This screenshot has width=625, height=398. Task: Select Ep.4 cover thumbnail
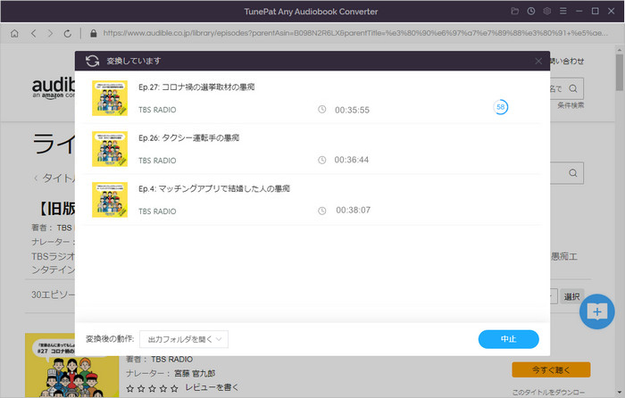(110, 200)
